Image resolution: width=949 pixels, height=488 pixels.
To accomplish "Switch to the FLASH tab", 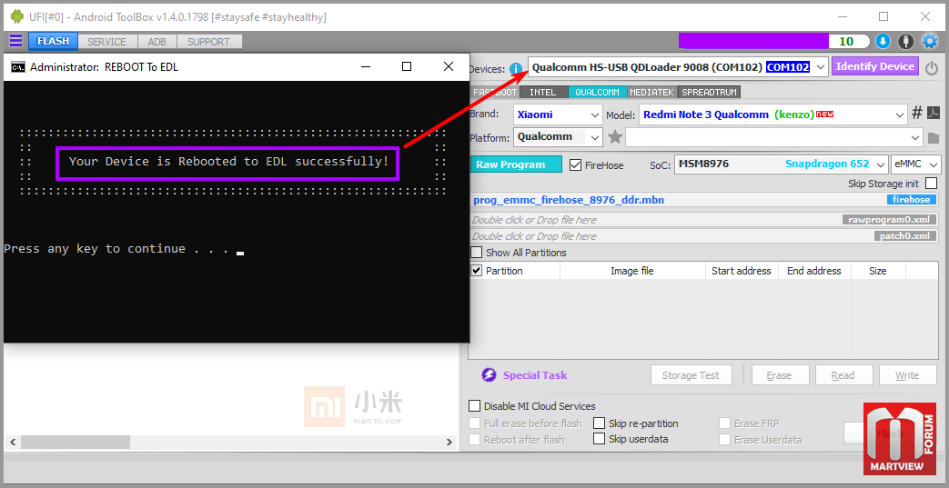I will [53, 42].
